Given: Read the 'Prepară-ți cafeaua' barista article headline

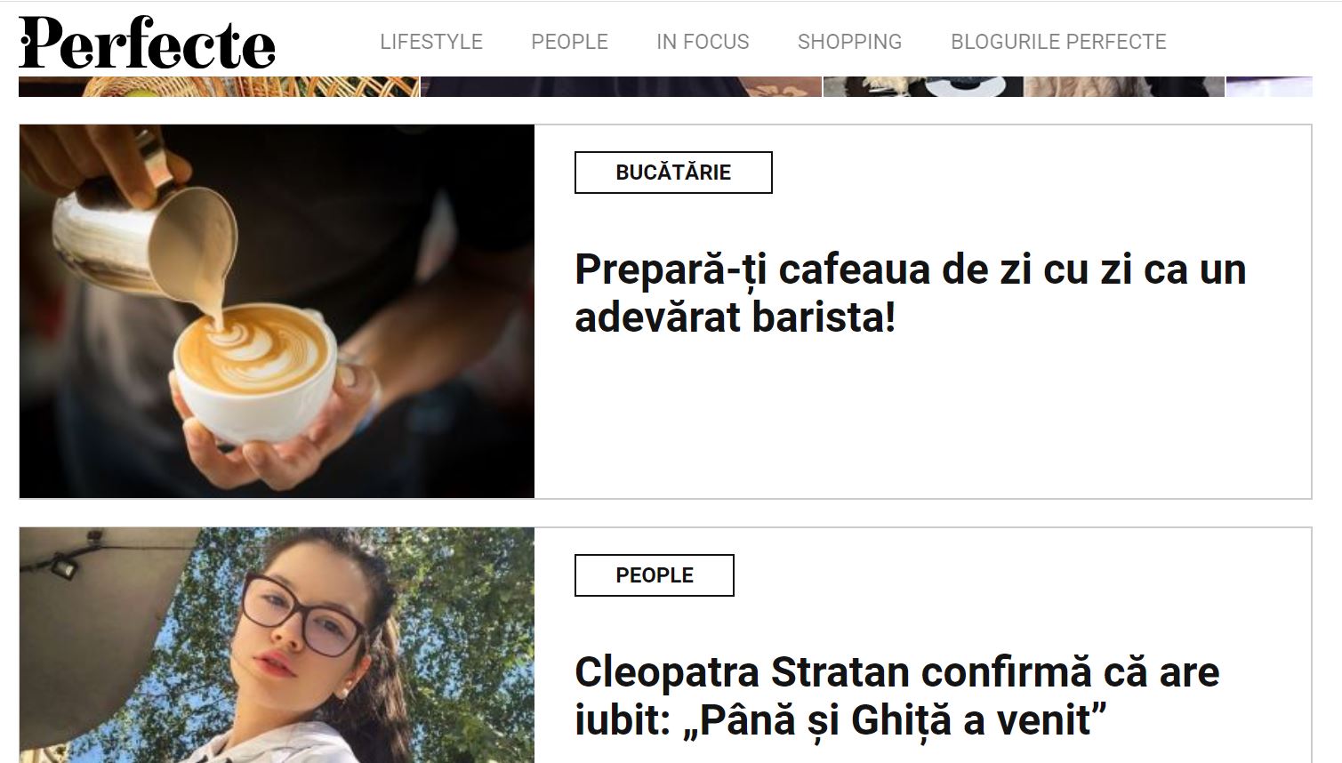Looking at the screenshot, I should pyautogui.click(x=911, y=293).
